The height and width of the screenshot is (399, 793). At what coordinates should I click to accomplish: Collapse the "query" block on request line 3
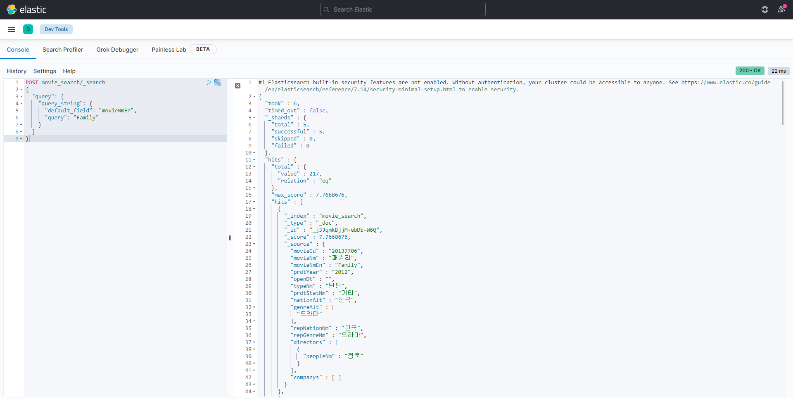(21, 97)
